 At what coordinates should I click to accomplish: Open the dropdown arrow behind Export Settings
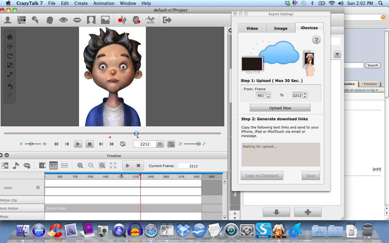pyautogui.click(x=337, y=54)
